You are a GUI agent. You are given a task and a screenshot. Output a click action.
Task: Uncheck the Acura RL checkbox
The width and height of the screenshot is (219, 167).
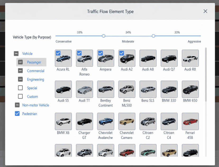point(58,53)
